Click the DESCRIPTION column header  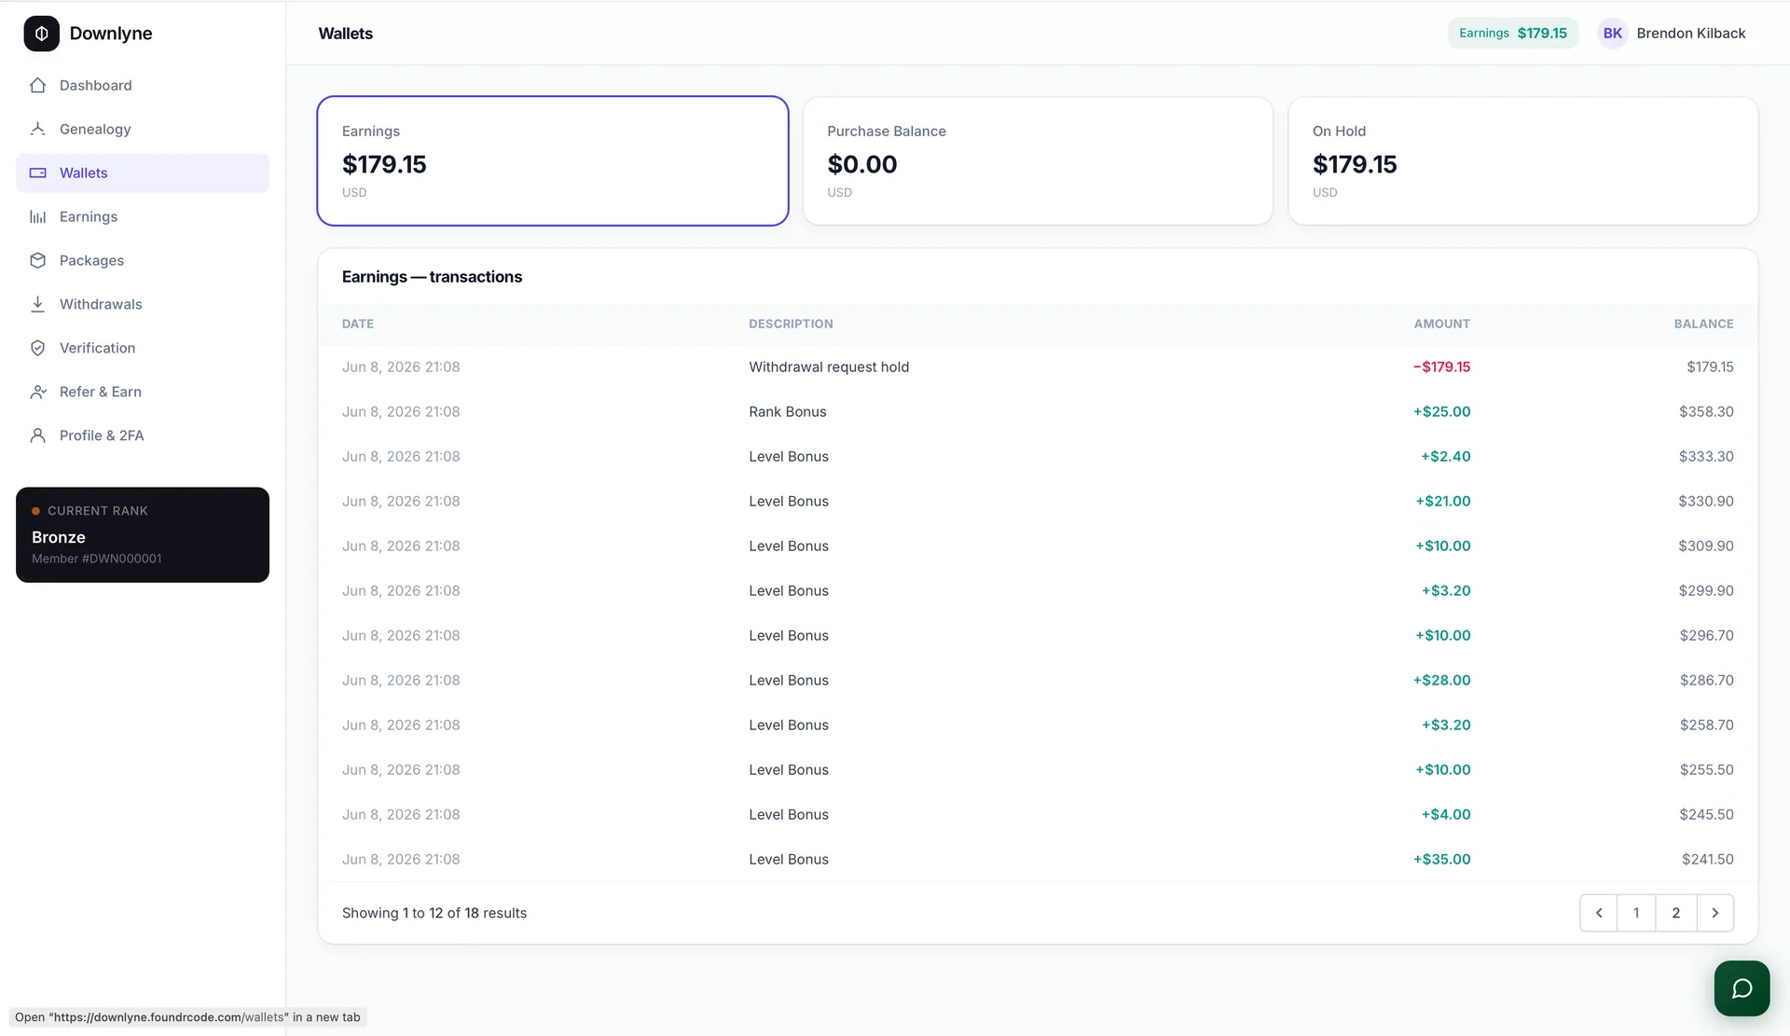[x=791, y=324]
